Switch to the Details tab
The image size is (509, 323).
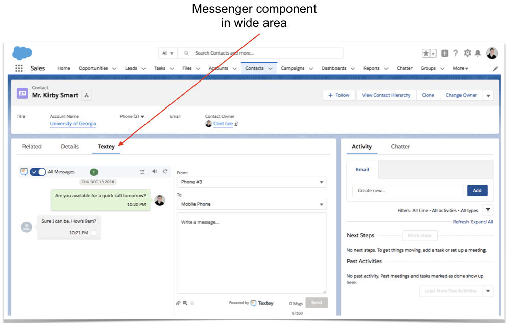(x=70, y=146)
